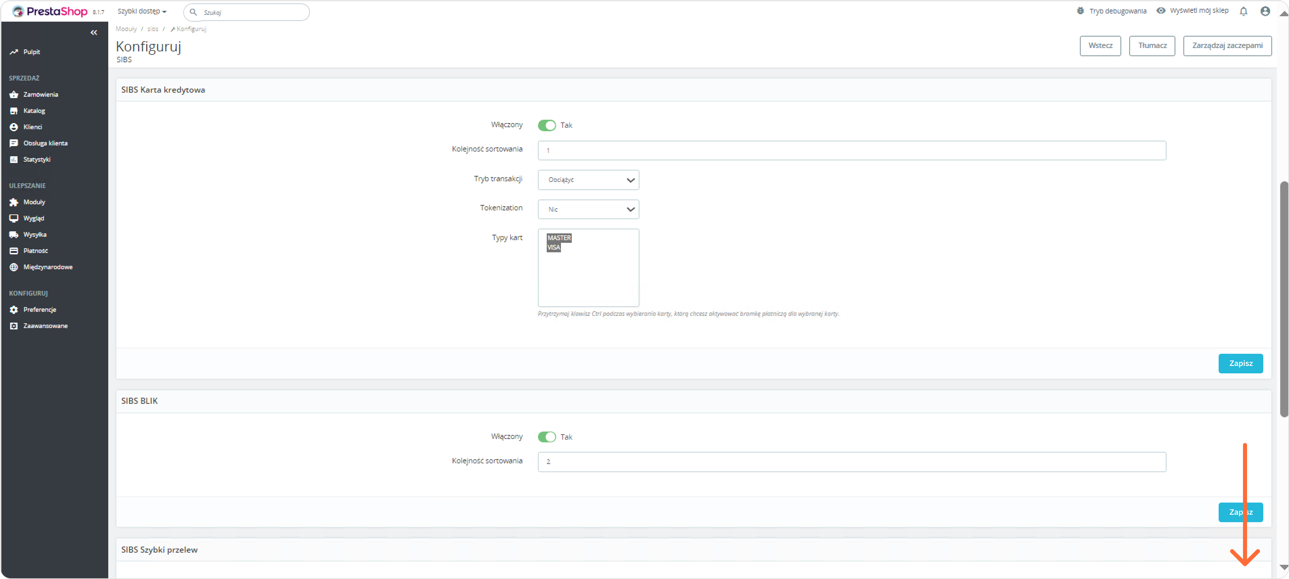
Task: Click the eye icon to view shop
Action: pyautogui.click(x=1160, y=10)
